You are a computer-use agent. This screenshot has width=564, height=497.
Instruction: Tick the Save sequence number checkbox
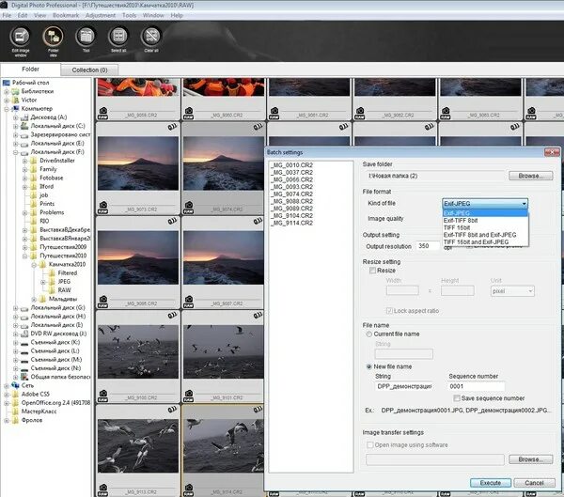pyautogui.click(x=455, y=398)
